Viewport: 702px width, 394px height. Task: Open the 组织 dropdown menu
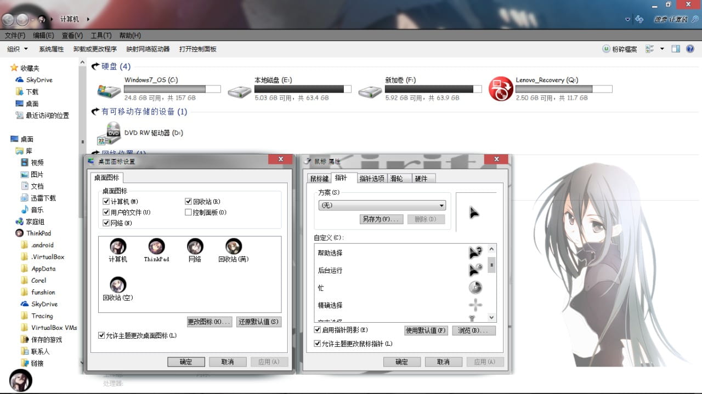16,48
